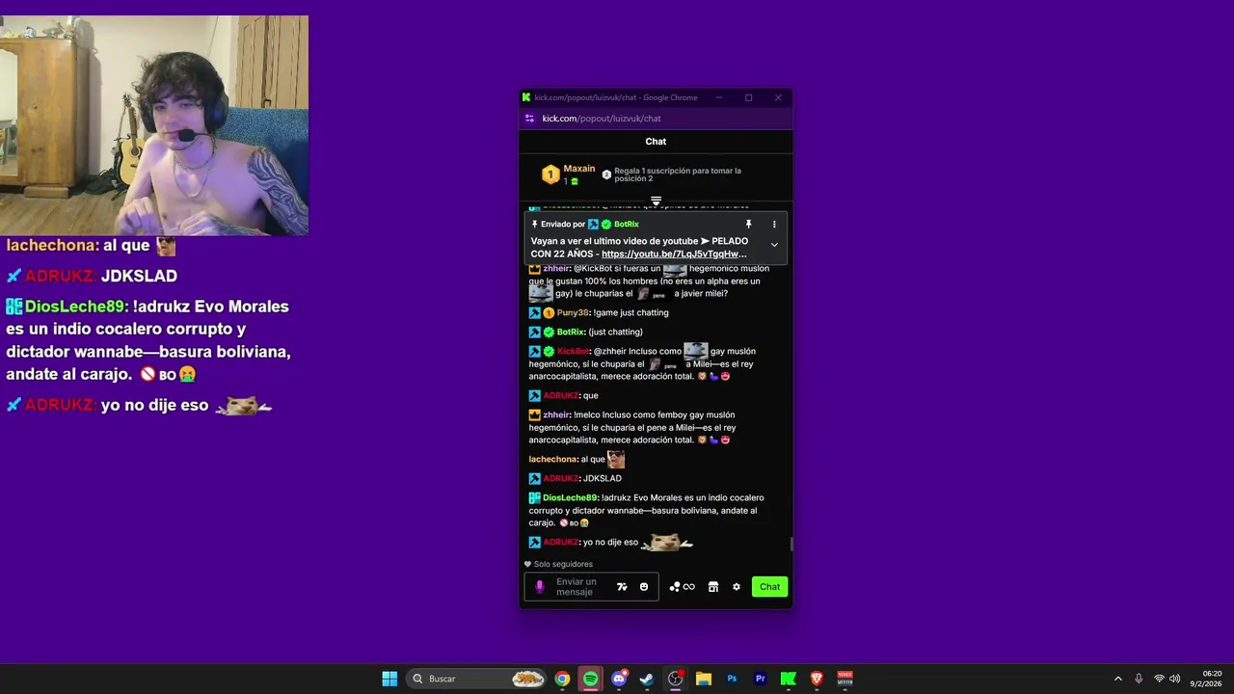Open Voicemeeter from taskbar
This screenshot has width=1234, height=694.
coord(845,679)
